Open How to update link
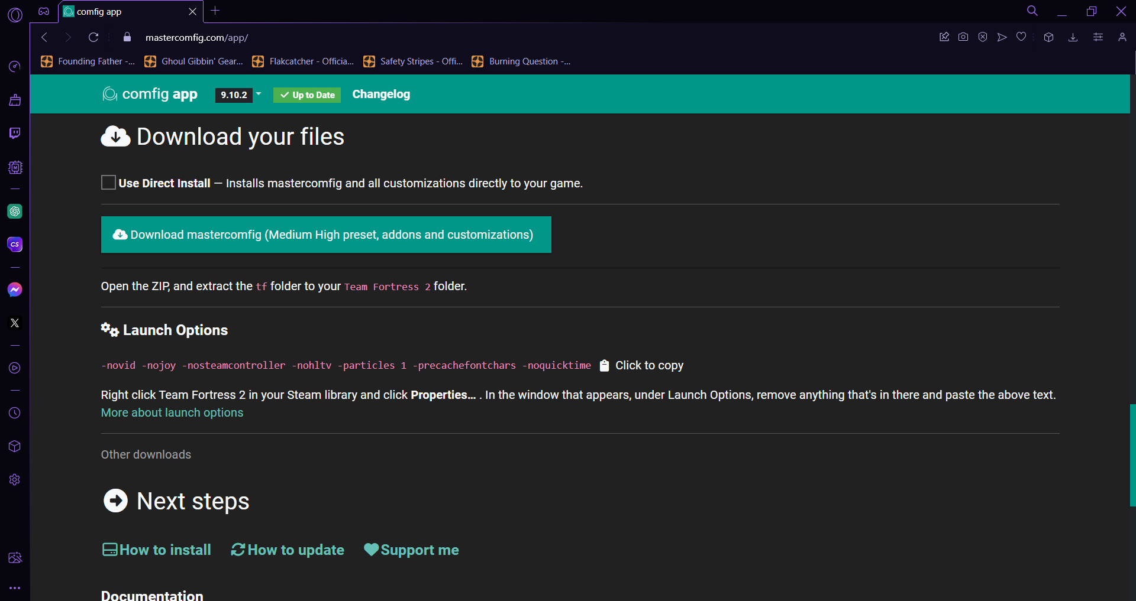Screen dimensions: 1136x601 pyautogui.click(x=288, y=550)
